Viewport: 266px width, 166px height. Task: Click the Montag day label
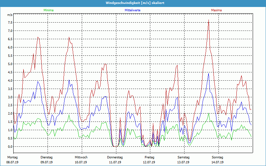pyautogui.click(x=12, y=157)
